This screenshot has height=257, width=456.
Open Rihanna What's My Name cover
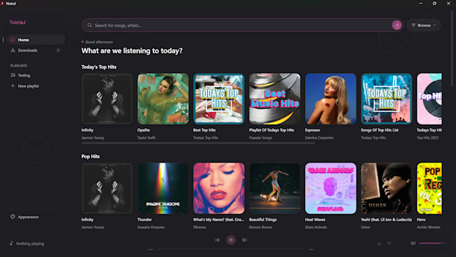219,189
